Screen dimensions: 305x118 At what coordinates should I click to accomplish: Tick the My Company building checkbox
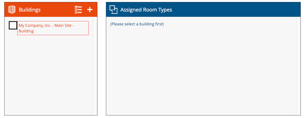(13, 25)
